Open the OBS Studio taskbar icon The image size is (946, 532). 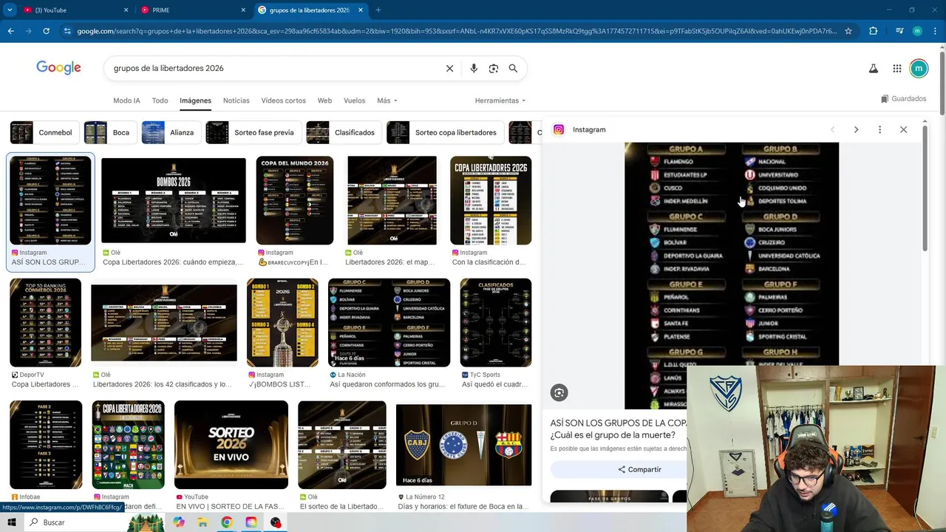pos(276,522)
